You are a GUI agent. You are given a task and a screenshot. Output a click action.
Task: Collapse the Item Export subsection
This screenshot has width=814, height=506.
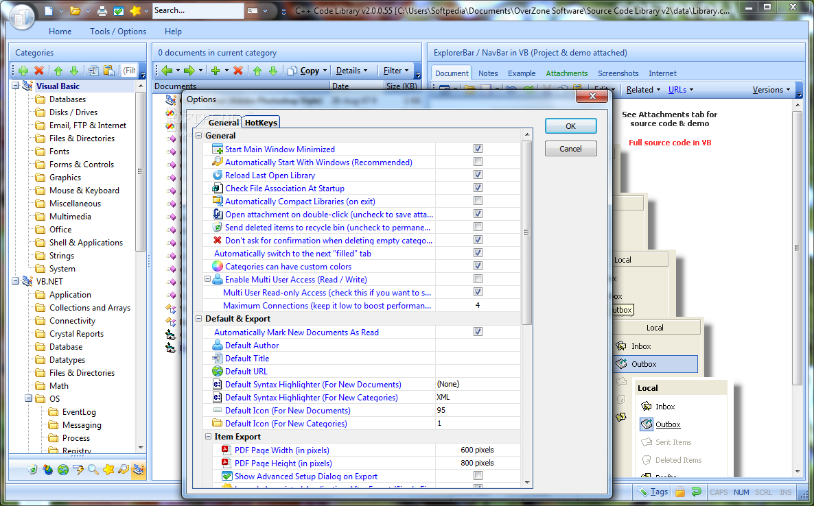coord(208,437)
